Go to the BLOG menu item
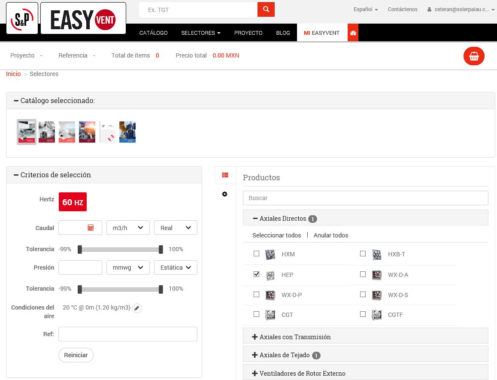Viewport: 497px width, 380px height. click(x=283, y=33)
